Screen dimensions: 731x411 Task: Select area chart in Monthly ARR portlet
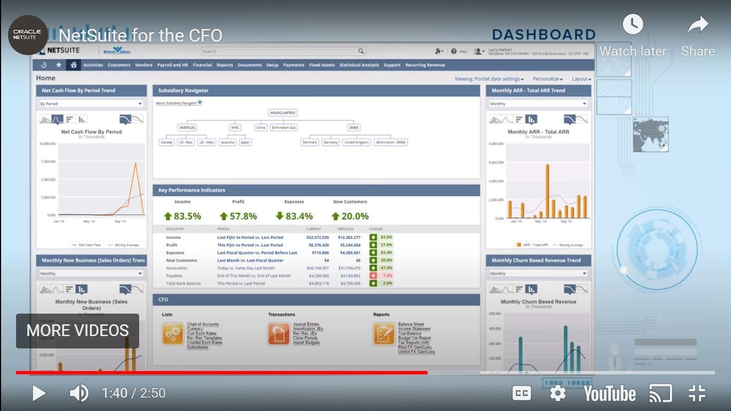tap(496, 119)
